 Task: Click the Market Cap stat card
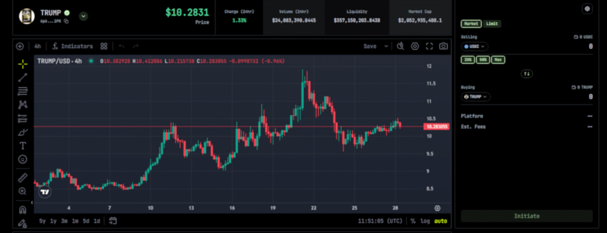pyautogui.click(x=420, y=17)
